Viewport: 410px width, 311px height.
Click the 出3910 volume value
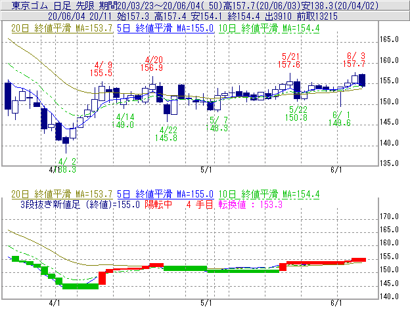(x=278, y=16)
